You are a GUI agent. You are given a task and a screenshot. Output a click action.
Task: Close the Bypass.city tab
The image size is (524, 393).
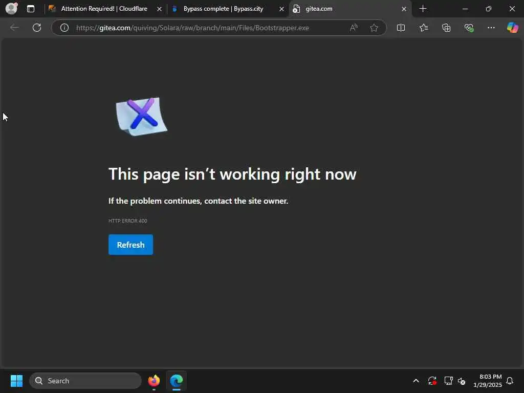pos(282,9)
